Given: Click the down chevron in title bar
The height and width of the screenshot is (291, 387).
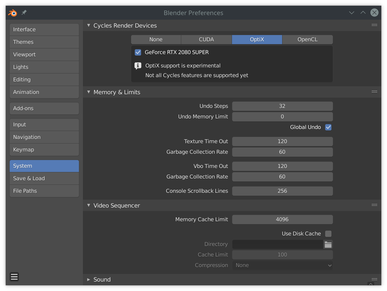Looking at the screenshot, I should [352, 13].
